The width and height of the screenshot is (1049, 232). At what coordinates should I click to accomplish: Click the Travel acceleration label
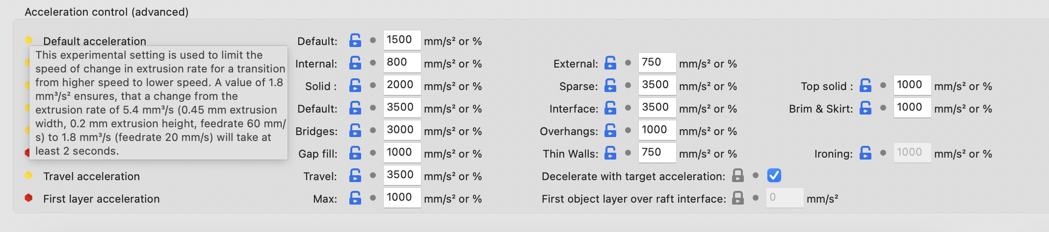pyautogui.click(x=91, y=176)
